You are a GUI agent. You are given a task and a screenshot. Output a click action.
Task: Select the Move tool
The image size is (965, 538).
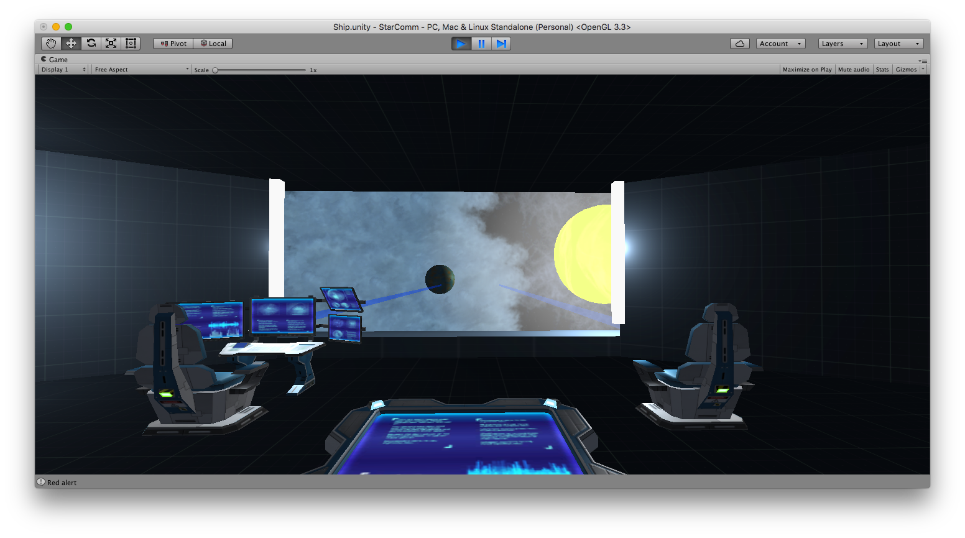click(71, 44)
